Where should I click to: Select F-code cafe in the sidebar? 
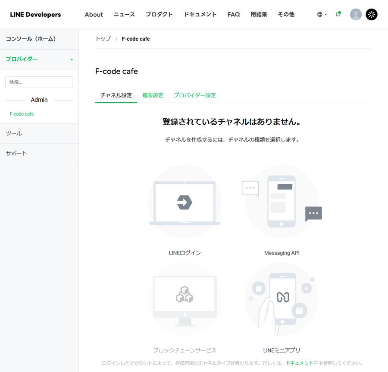pos(22,114)
